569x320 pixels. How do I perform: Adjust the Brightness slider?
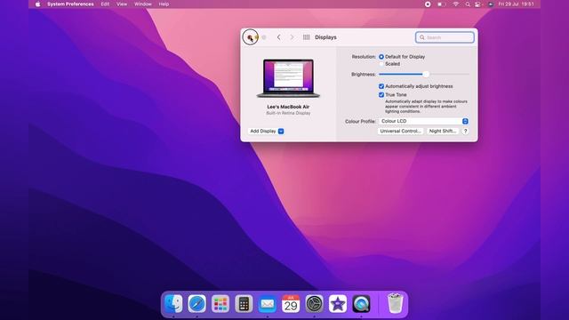pyautogui.click(x=426, y=74)
